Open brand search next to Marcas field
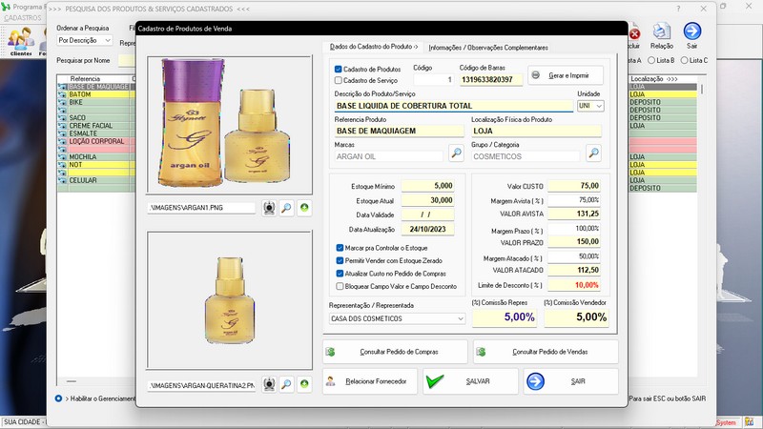This screenshot has height=429, width=763. click(x=456, y=153)
